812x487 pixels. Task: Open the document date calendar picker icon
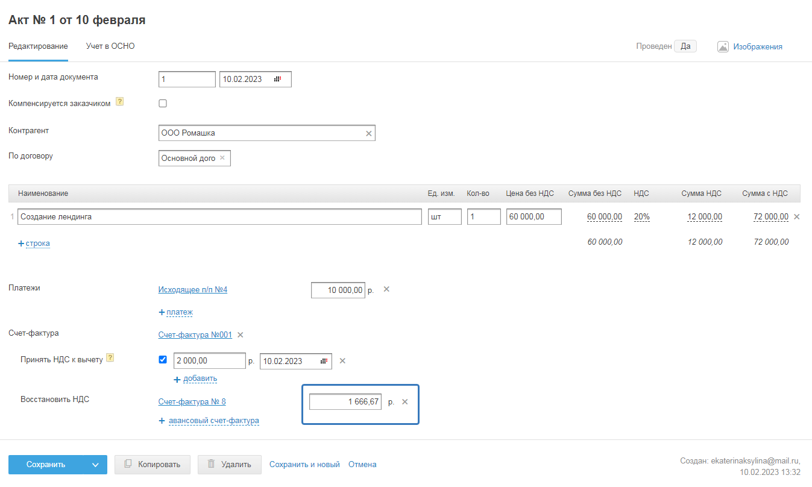(x=278, y=79)
